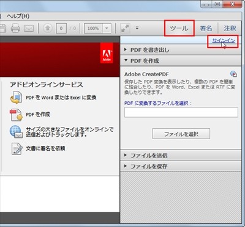Click the printer icon in toolbar
245x227 pixels.
pyautogui.click(x=15, y=28)
